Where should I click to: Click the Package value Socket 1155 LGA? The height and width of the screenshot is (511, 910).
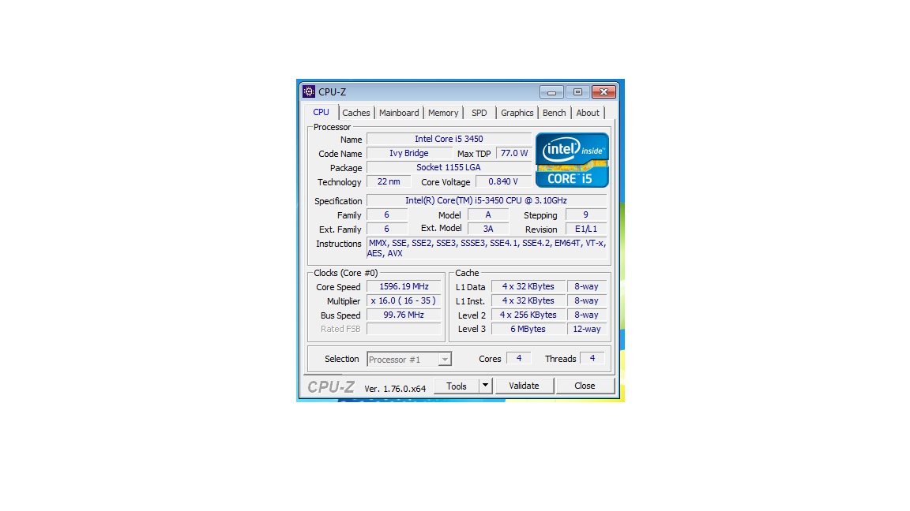pos(449,167)
